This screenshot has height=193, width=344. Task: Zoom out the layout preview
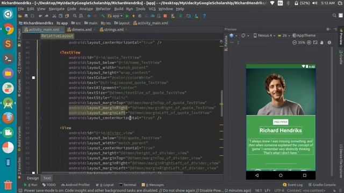click(295, 42)
